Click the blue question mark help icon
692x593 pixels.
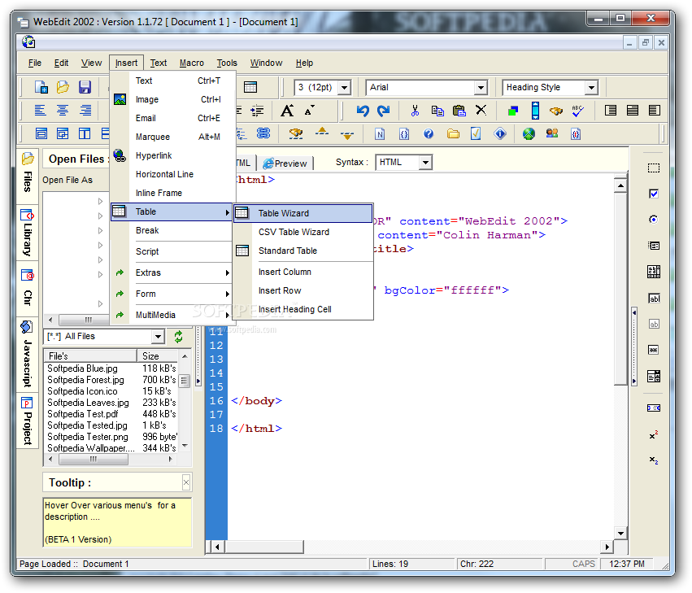(x=428, y=133)
